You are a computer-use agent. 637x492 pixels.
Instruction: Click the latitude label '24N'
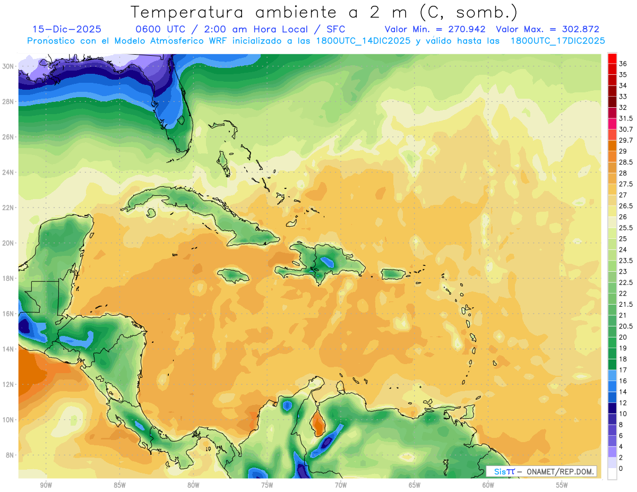9,172
